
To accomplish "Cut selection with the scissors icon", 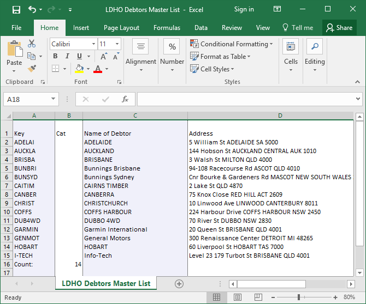I will click(32, 44).
